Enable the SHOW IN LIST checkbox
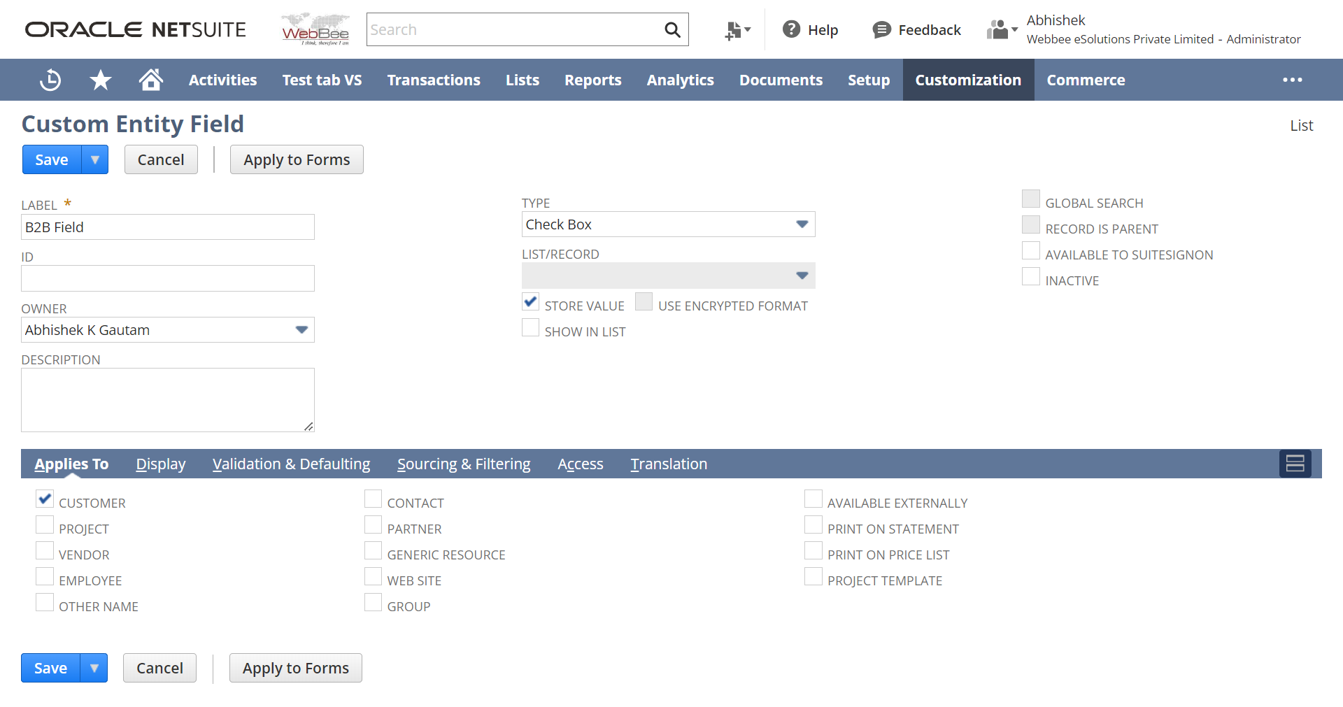Image resolution: width=1343 pixels, height=707 pixels. pos(530,327)
